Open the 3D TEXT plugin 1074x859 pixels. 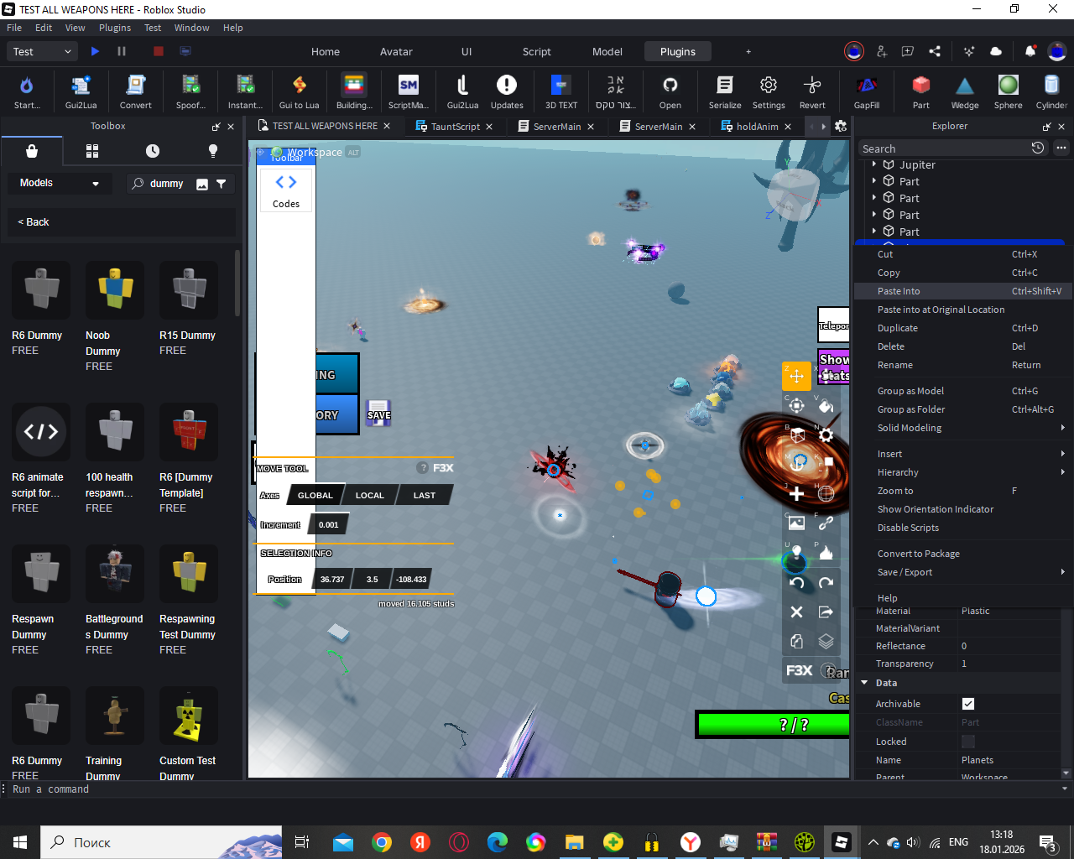(x=561, y=91)
